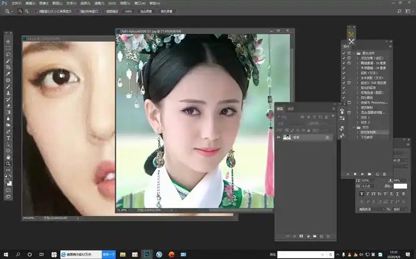Play the selected action
Image resolution: width=416 pixels, height=259 pixels.
pyautogui.click(x=363, y=174)
